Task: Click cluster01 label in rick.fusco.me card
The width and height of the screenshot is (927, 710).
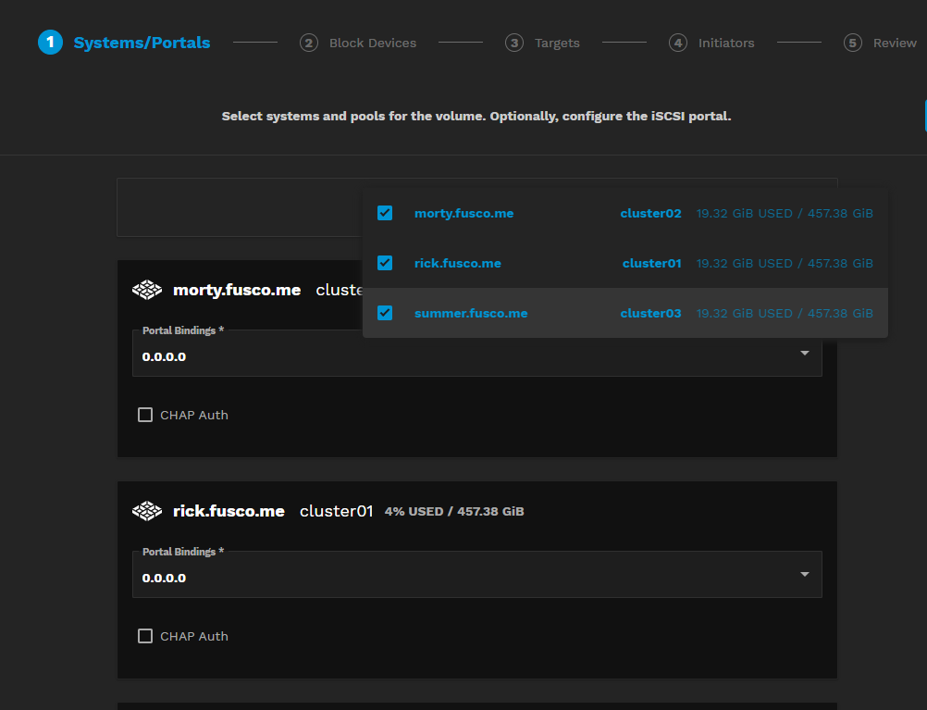Action: 337,511
